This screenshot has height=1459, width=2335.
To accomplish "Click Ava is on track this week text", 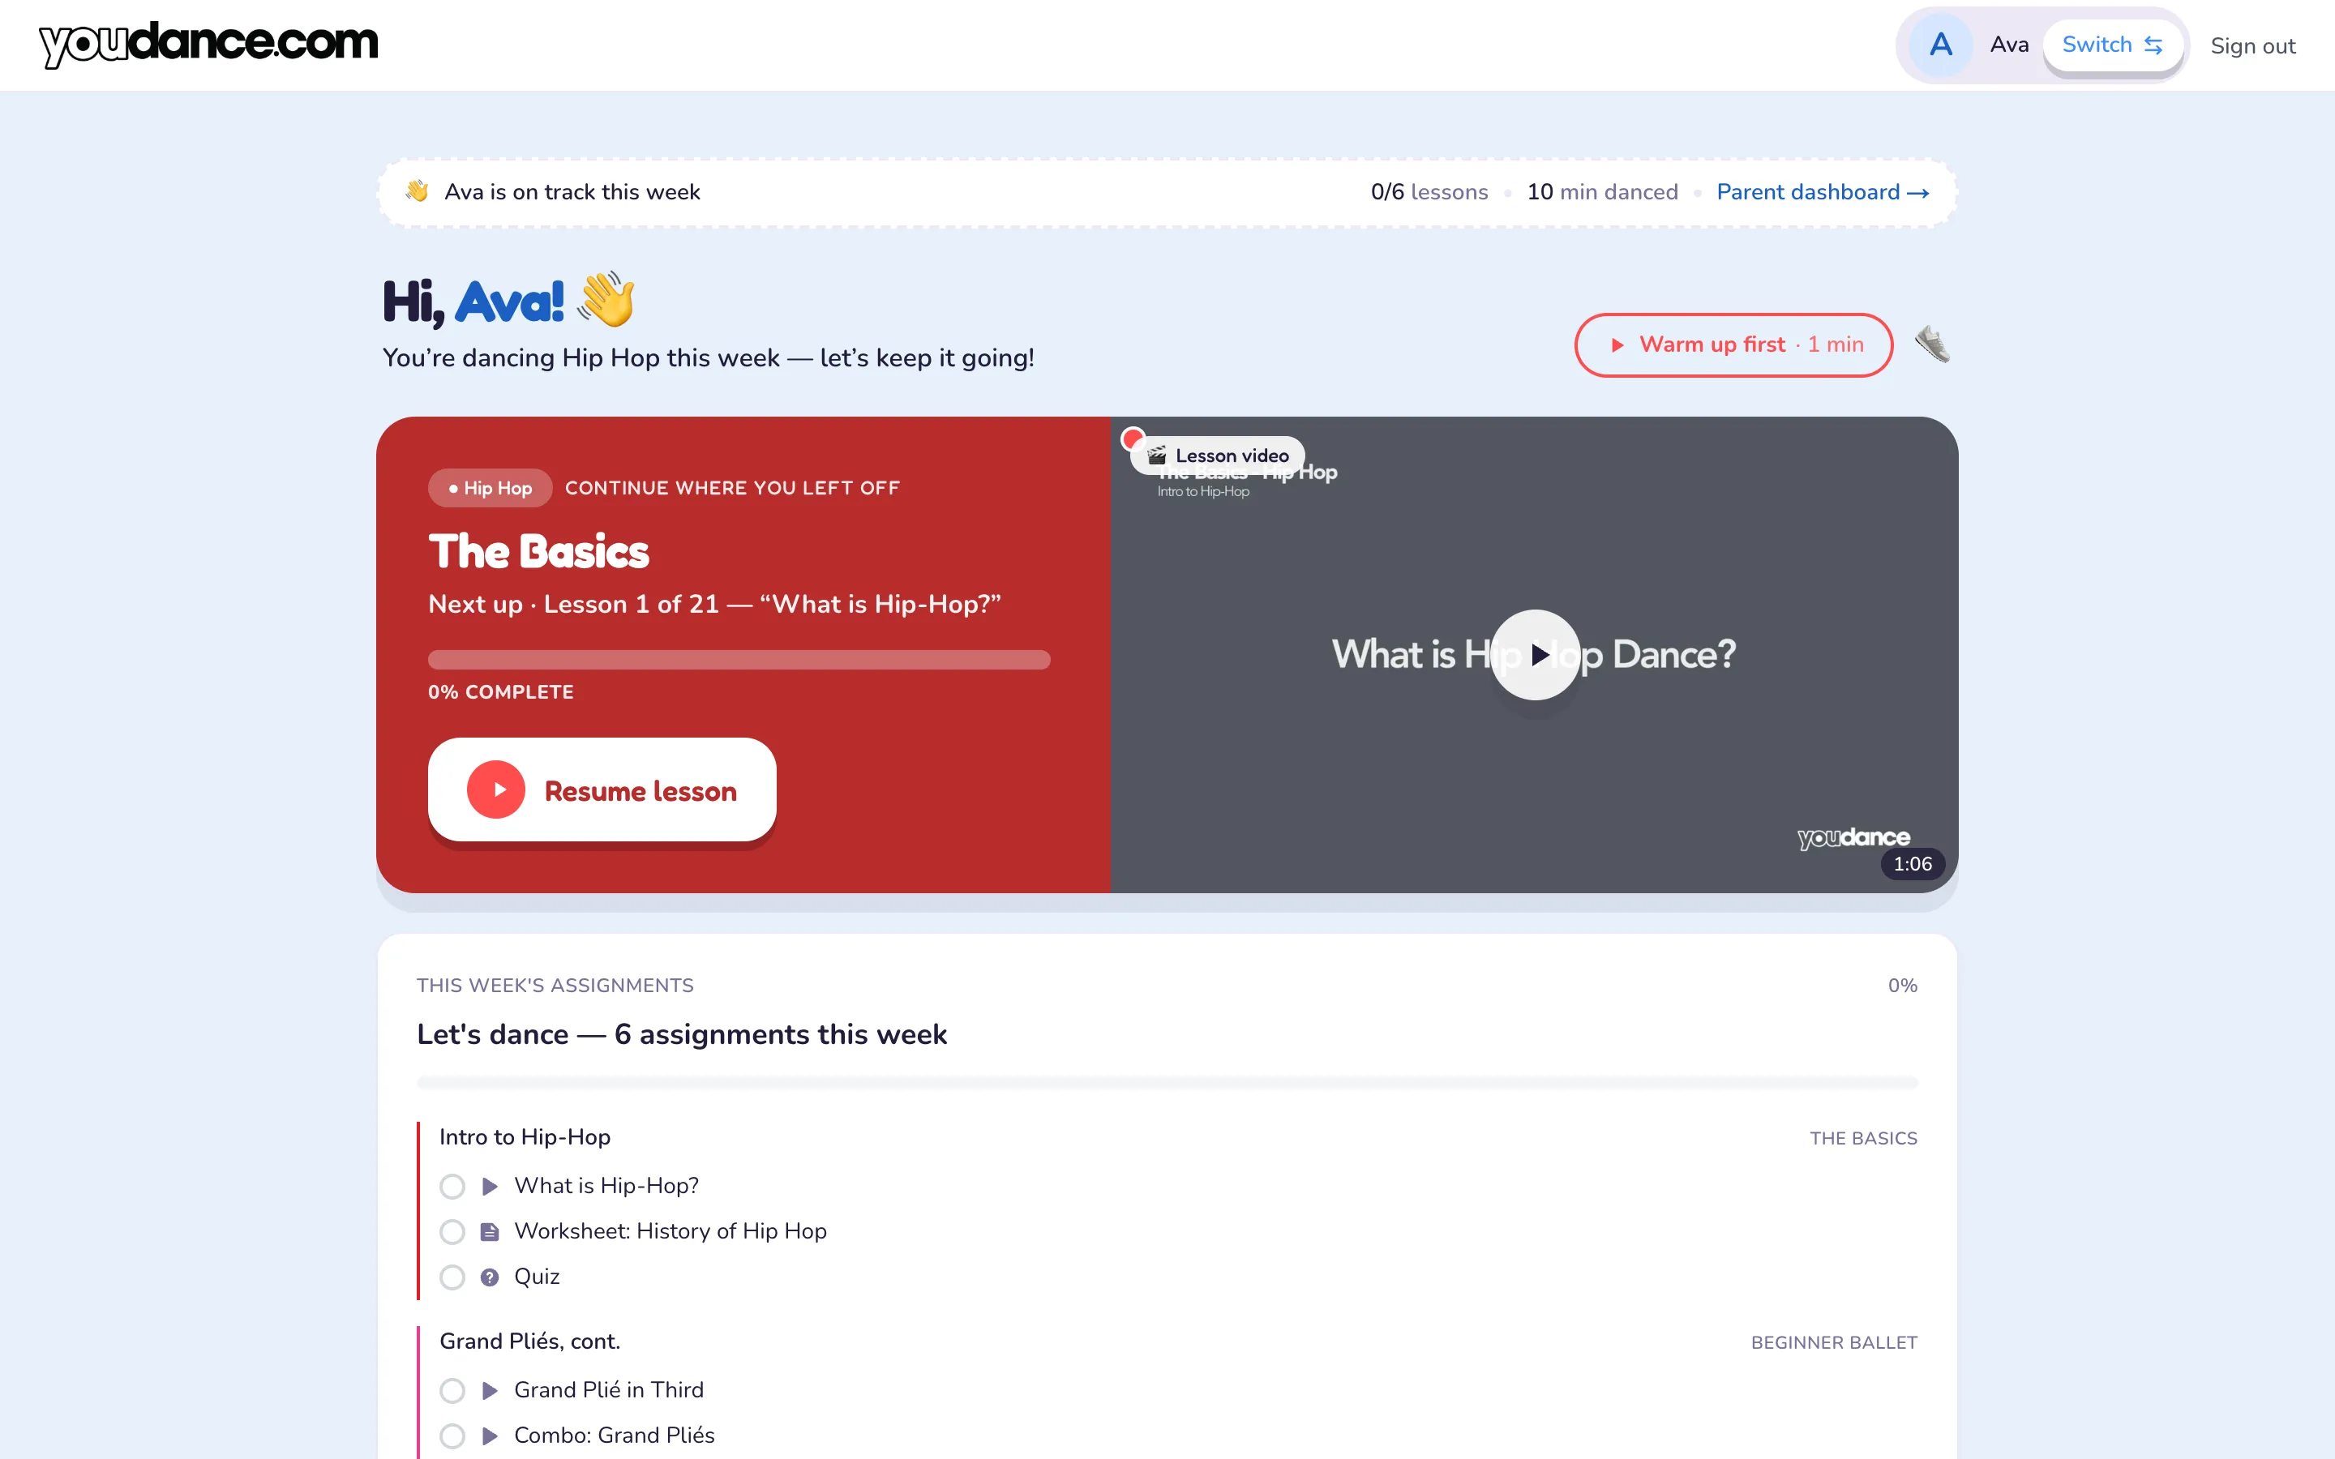I will [572, 192].
